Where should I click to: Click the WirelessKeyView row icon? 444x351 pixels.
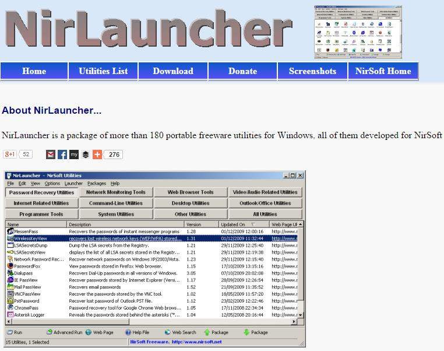tap(10, 238)
